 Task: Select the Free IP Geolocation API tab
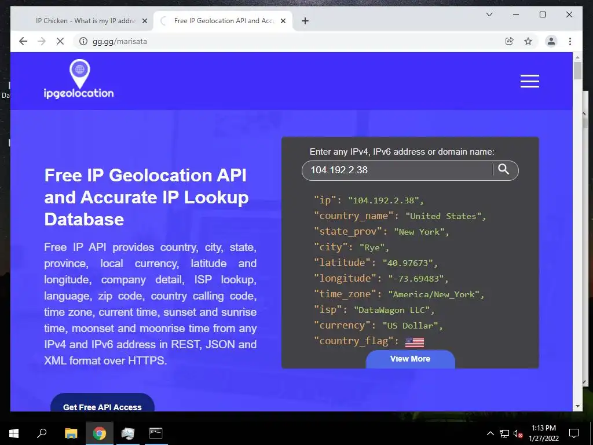pyautogui.click(x=223, y=21)
